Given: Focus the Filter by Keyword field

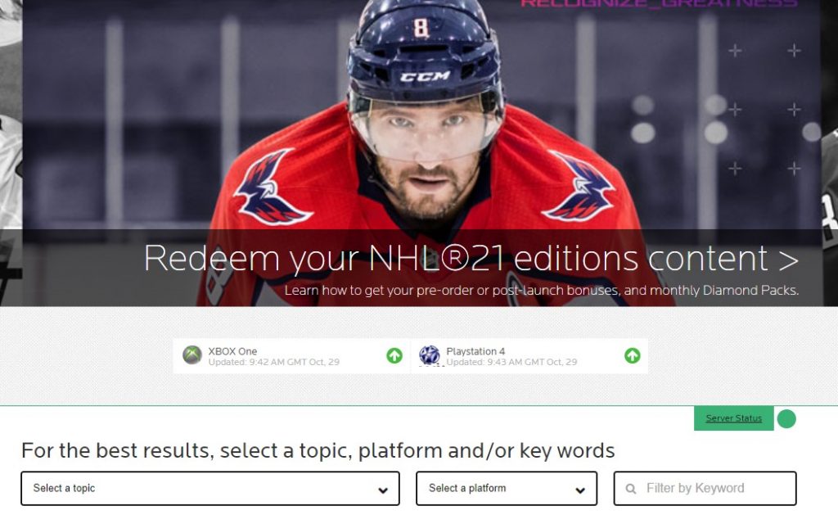Looking at the screenshot, I should tap(705, 488).
